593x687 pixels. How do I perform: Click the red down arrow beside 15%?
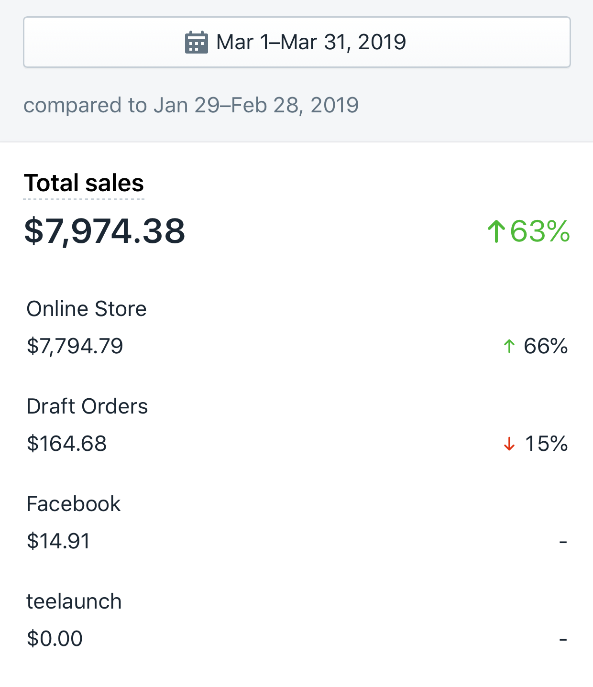(x=509, y=444)
